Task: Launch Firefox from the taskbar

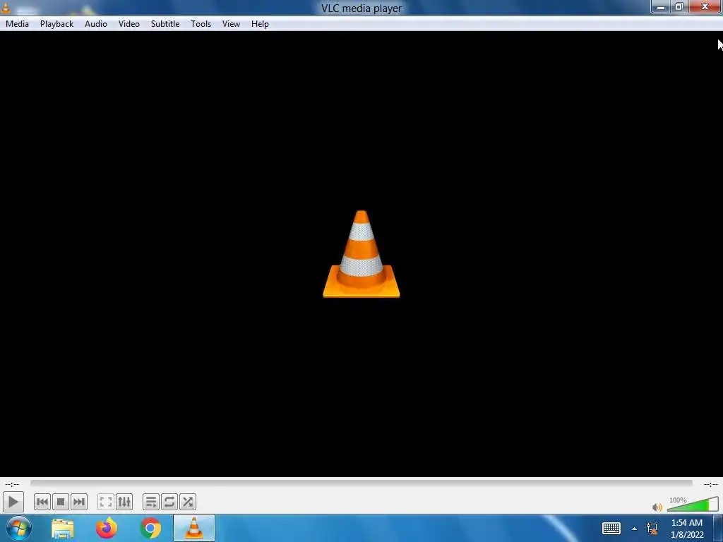Action: (x=107, y=528)
